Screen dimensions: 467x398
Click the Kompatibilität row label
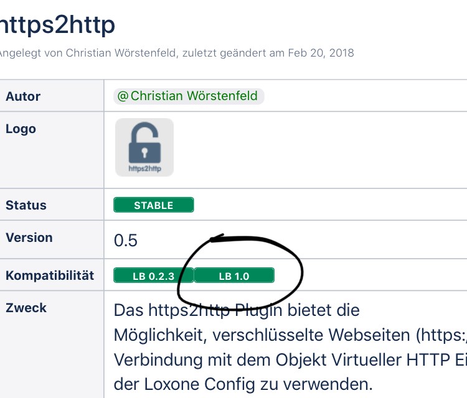click(x=50, y=275)
